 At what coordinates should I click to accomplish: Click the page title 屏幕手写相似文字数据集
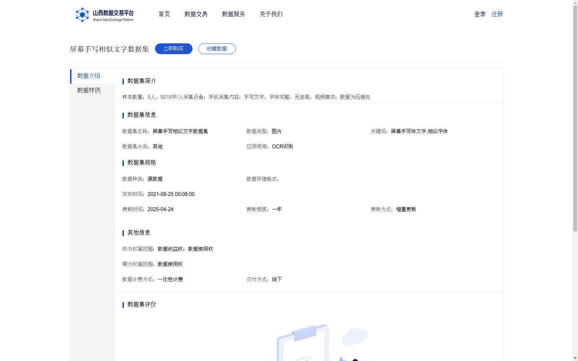(109, 49)
